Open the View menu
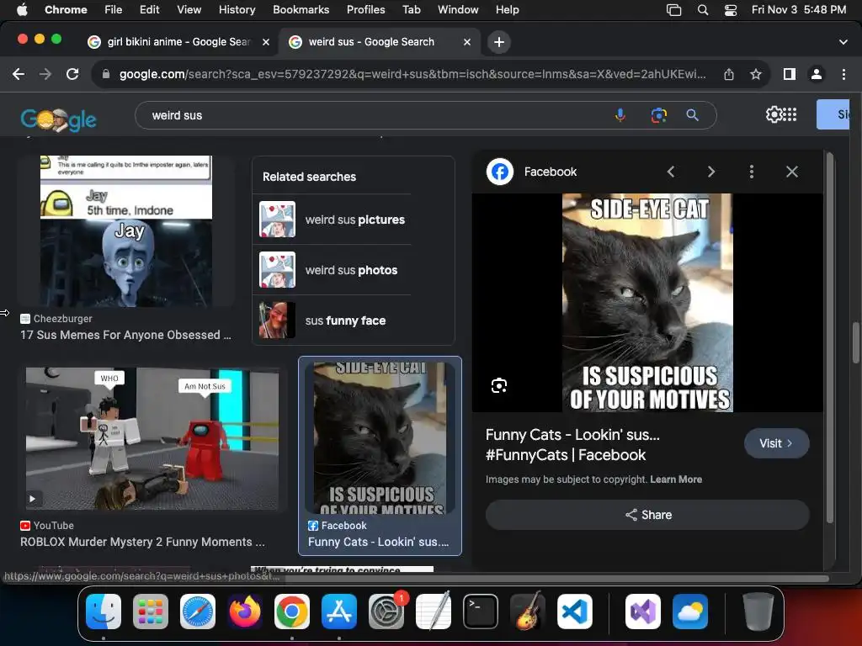The height and width of the screenshot is (646, 862). (x=189, y=10)
